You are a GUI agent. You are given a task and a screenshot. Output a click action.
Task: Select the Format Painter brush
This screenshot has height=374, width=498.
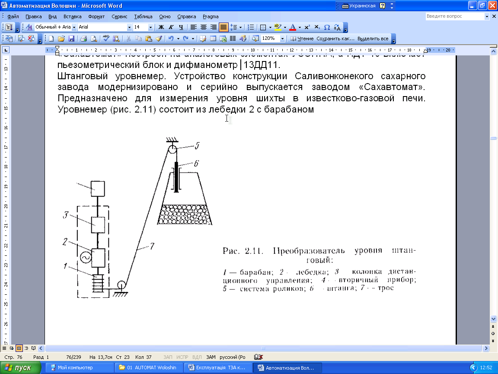[159, 39]
